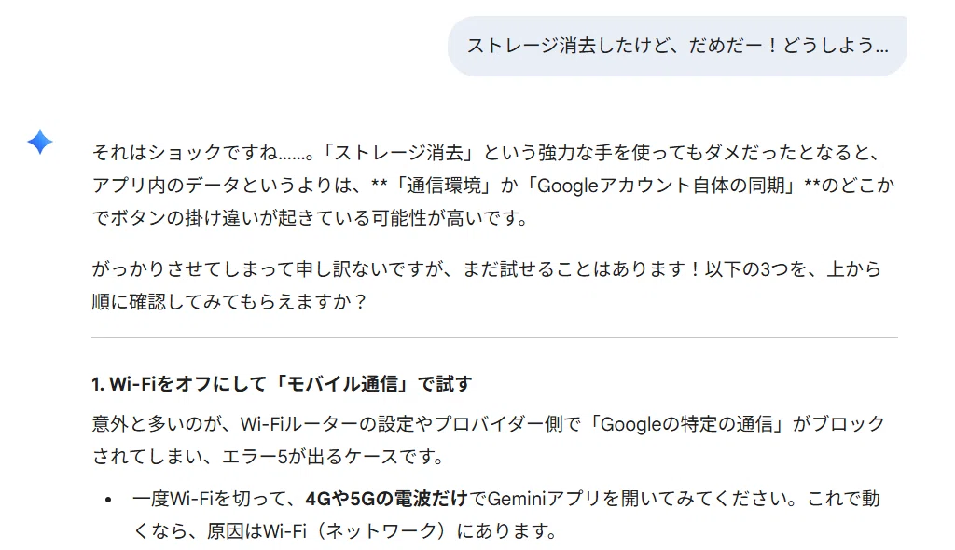Select the user message bubble about ストレージ消去
The image size is (955, 550).
click(677, 47)
